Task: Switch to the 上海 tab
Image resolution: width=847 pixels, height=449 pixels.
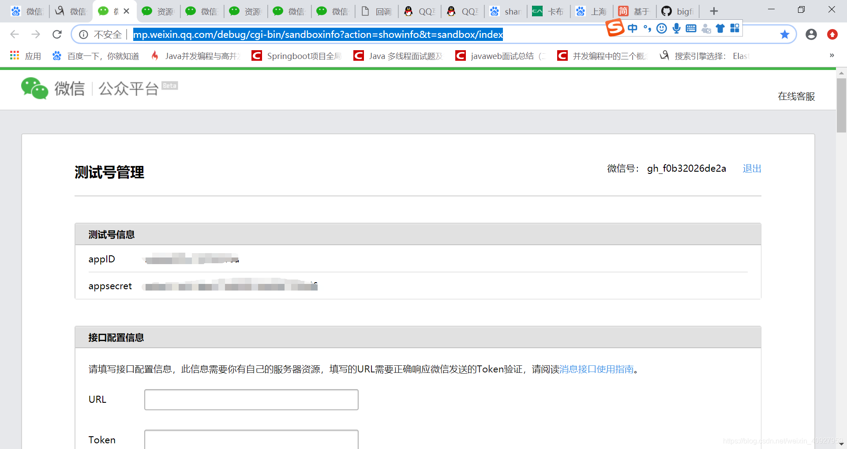Action: point(592,11)
